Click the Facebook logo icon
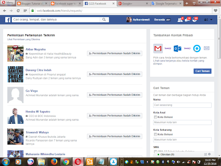Viewport: 221px width, 166px height. [x=8, y=20]
